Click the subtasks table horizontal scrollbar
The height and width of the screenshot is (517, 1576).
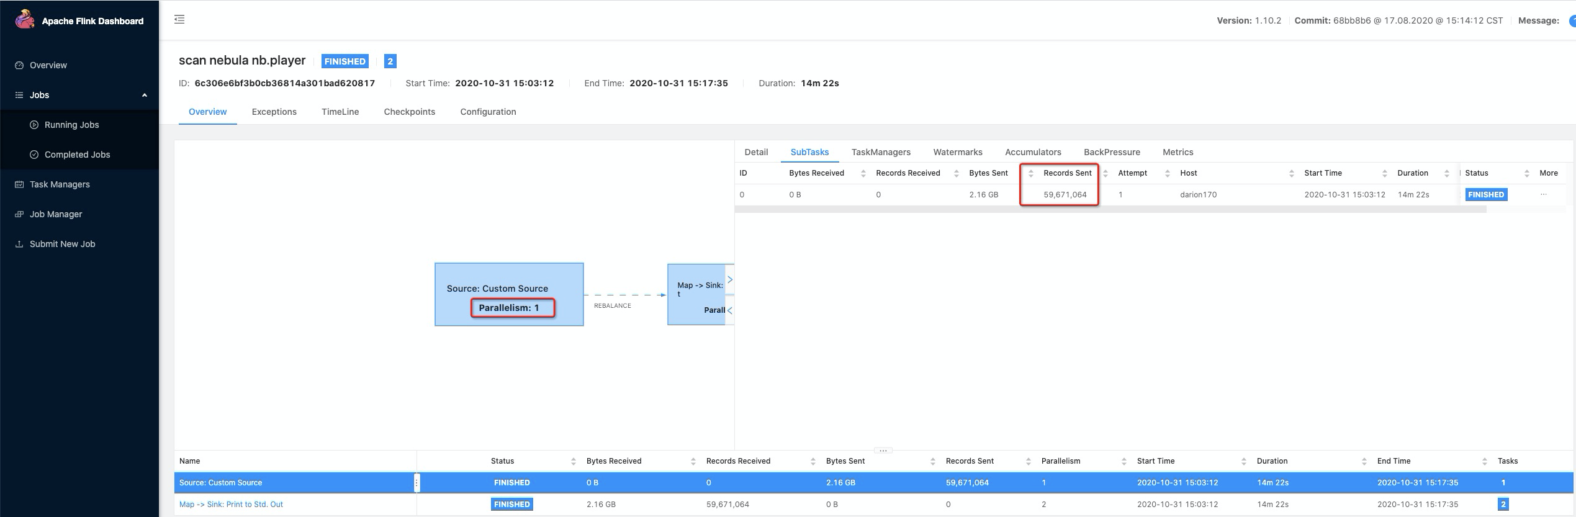tap(1110, 210)
